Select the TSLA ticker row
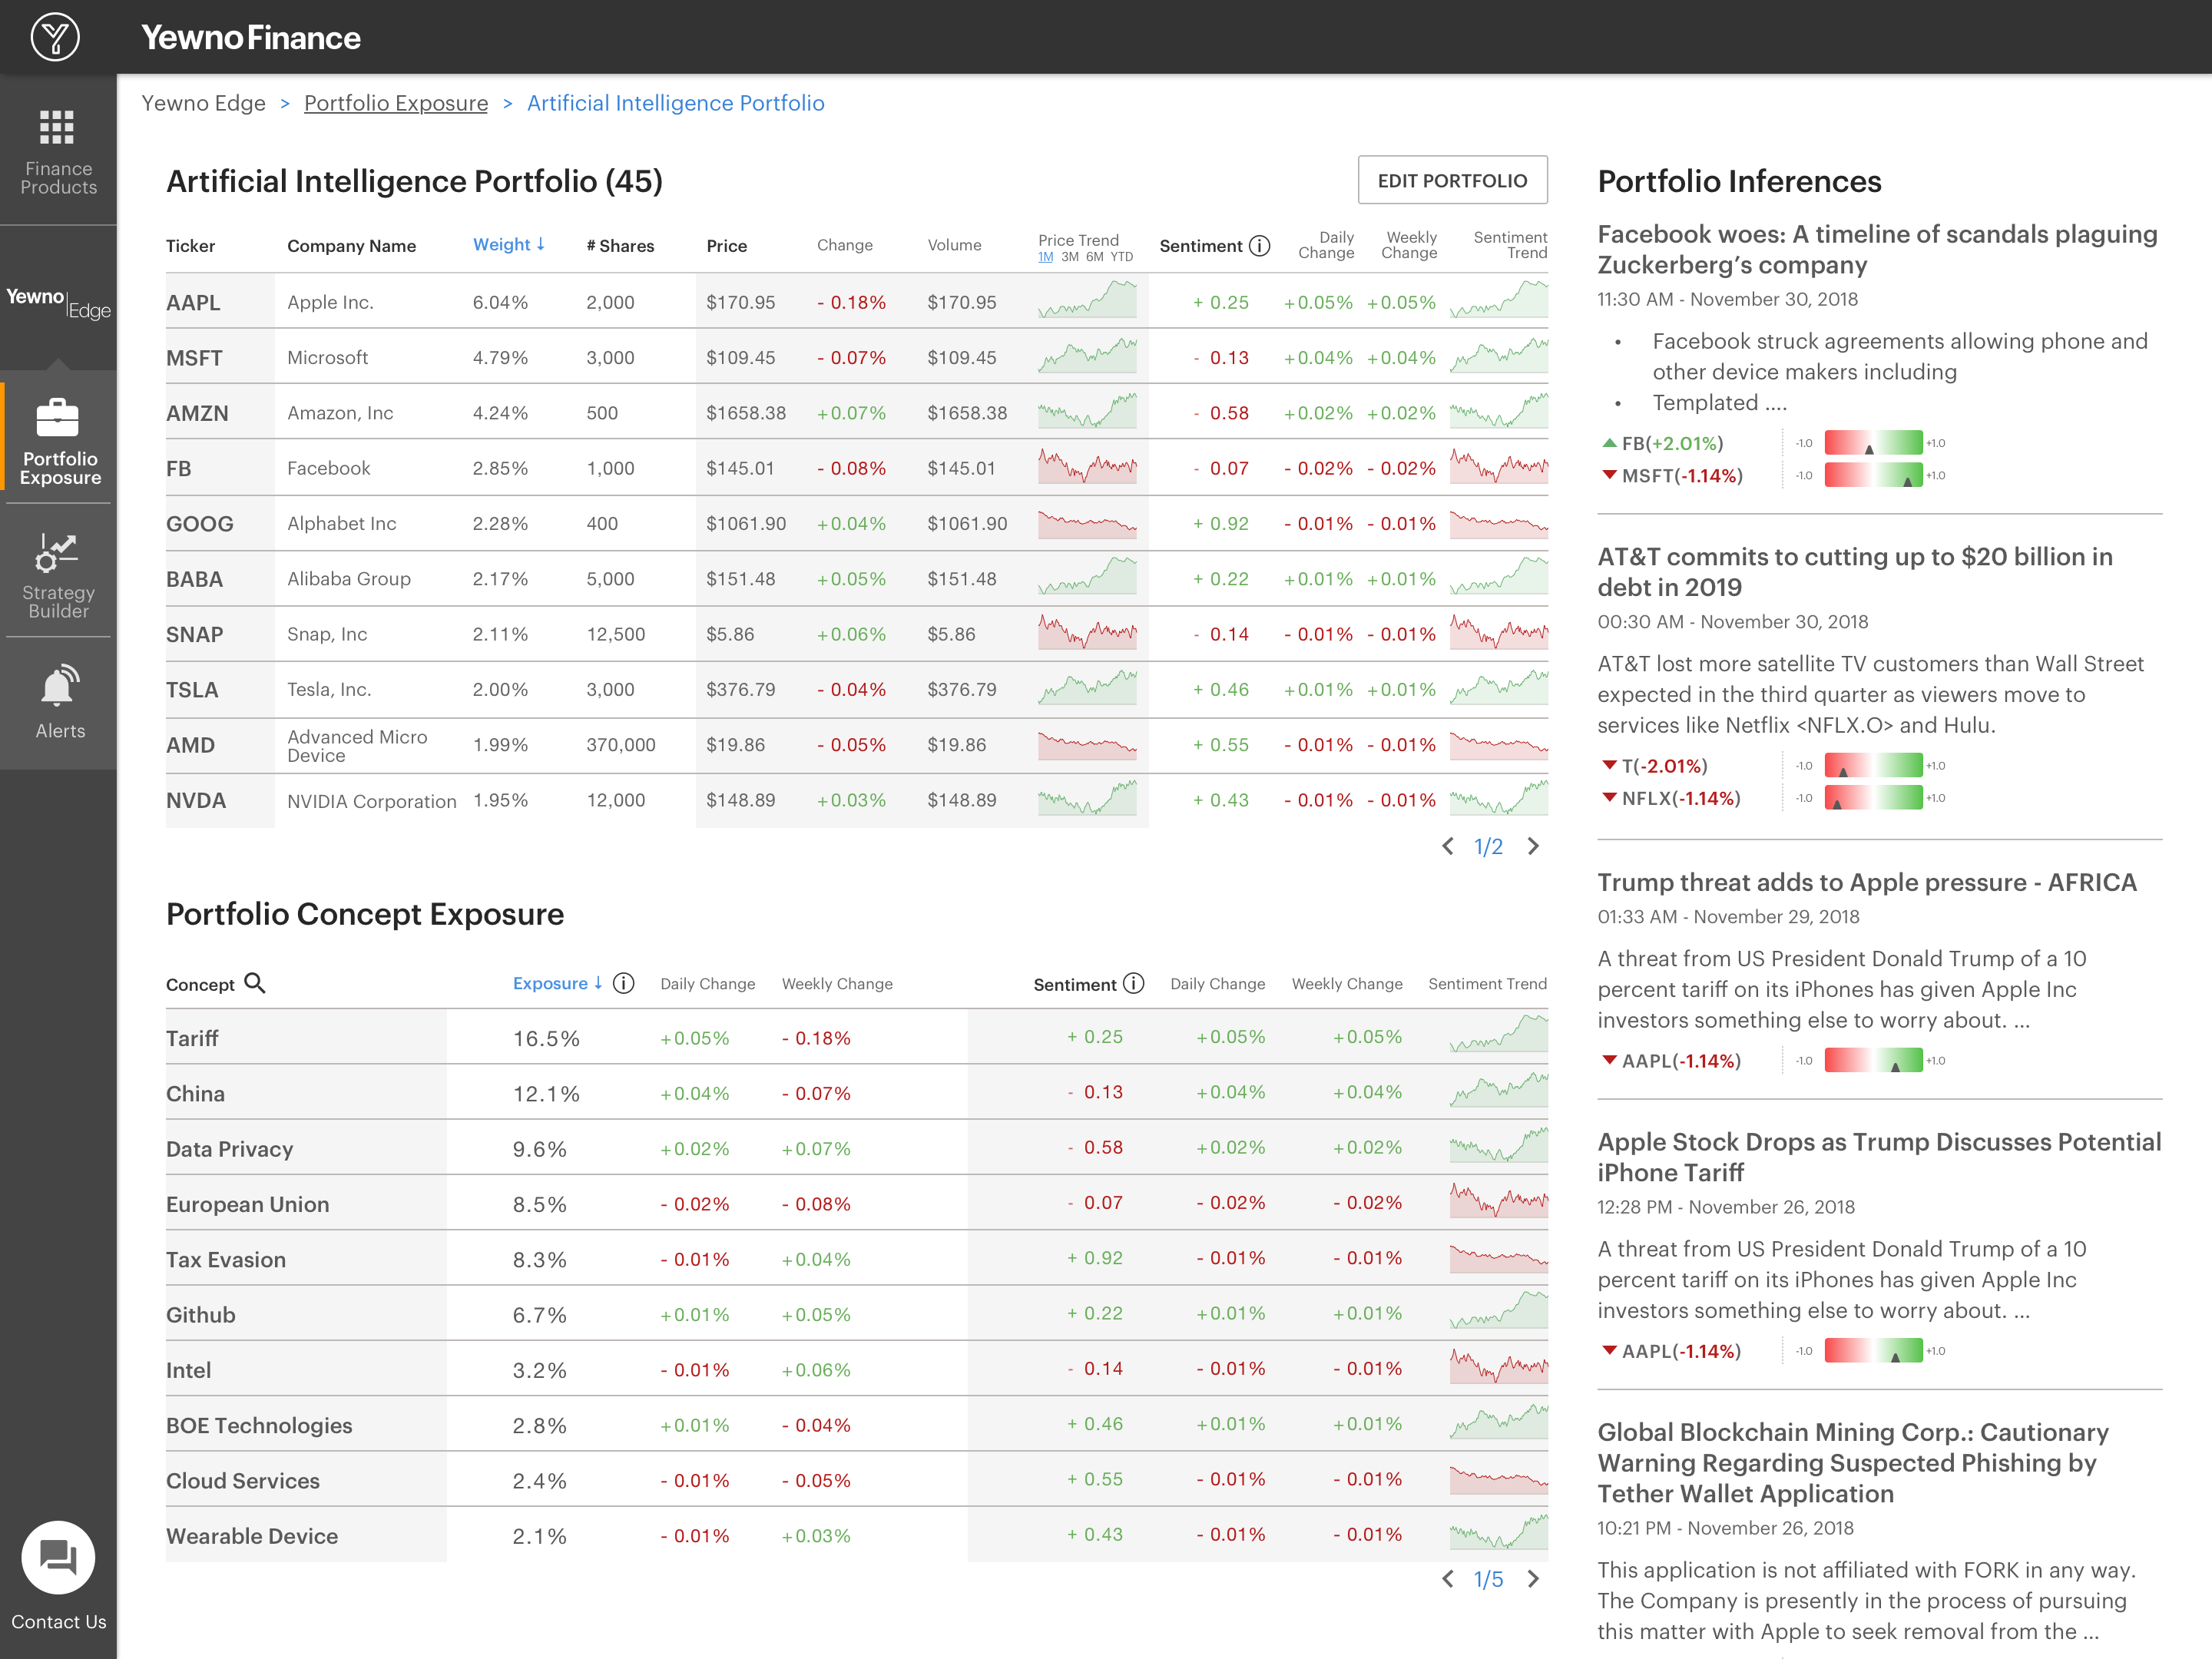 (x=857, y=690)
